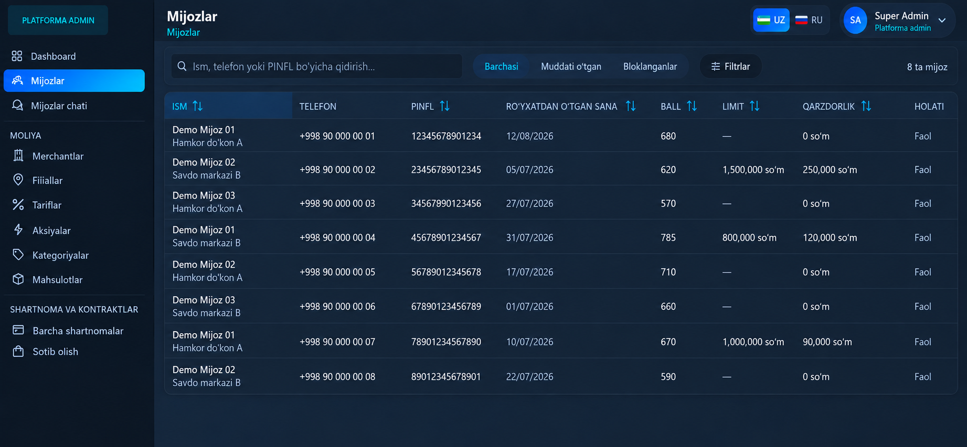This screenshot has height=447, width=967.
Task: Open Mijozlar chati menu item
Action: coord(74,105)
